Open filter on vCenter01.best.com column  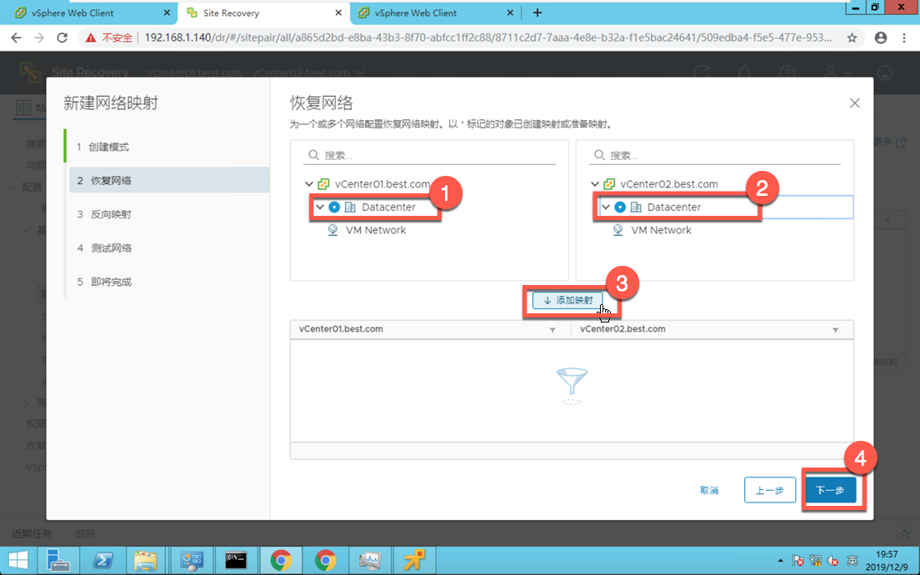tap(552, 330)
